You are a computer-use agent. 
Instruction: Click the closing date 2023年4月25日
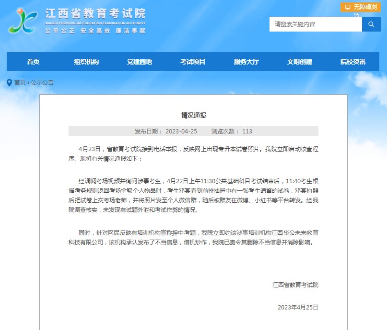pyautogui.click(x=298, y=308)
